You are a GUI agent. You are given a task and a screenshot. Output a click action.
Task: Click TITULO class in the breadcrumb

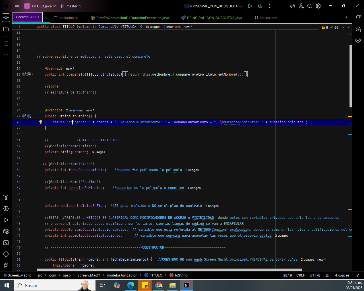154,275
